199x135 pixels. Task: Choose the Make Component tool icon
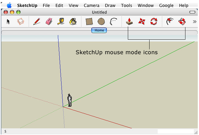[x=21, y=21]
